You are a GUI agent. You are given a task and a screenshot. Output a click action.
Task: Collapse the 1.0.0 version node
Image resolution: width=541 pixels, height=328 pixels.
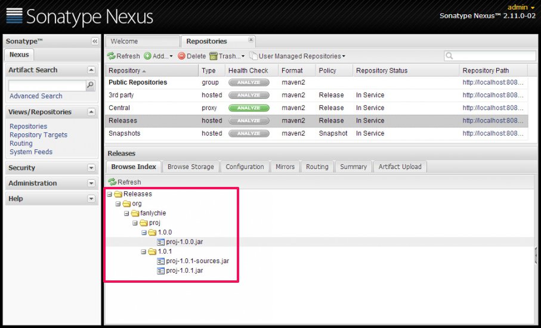144,233
